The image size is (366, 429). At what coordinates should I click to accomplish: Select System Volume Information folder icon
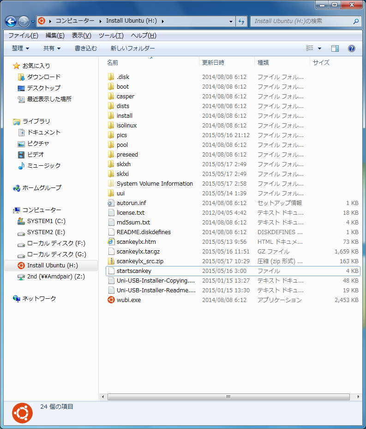click(x=111, y=184)
